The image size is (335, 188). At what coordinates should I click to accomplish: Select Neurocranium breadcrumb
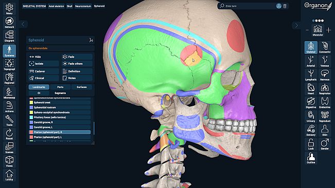click(x=83, y=6)
